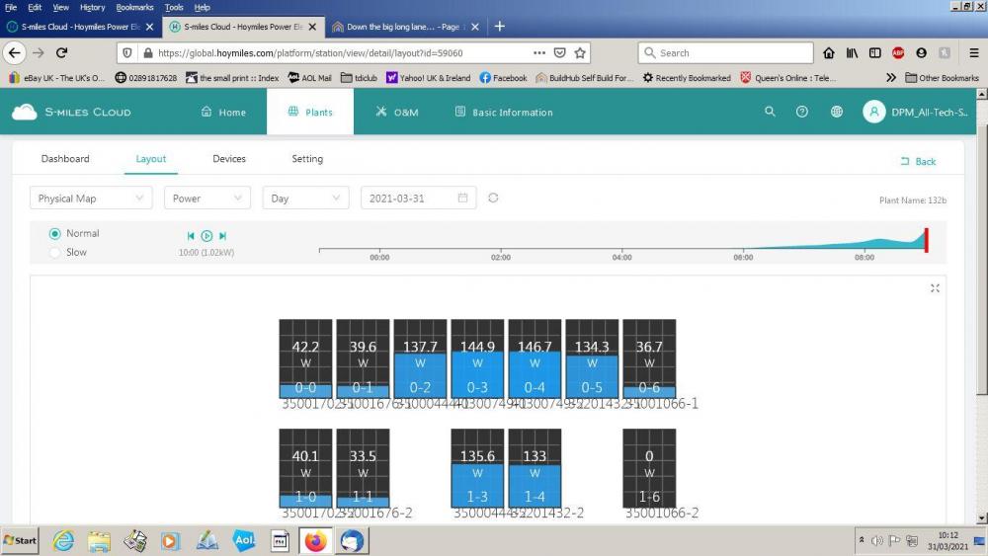The image size is (988, 556).
Task: Open the Bookmarks menu
Action: [x=134, y=7]
